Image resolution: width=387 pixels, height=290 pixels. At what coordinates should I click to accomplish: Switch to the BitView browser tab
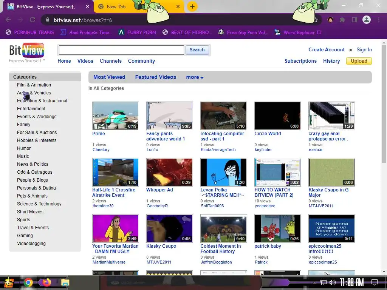pos(48,7)
